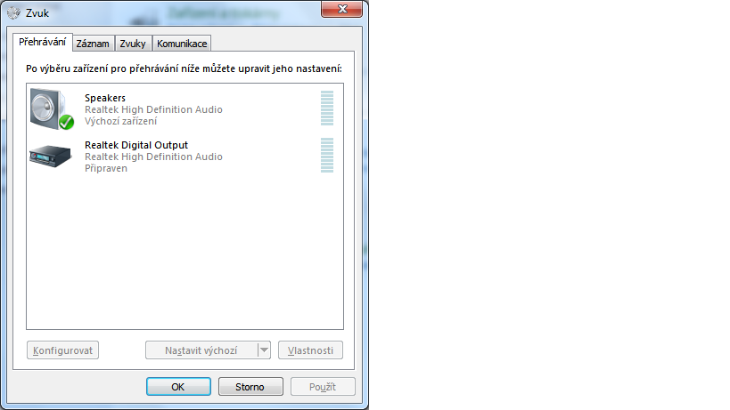
Task: Click the Zvuk title bar speaker icon
Action: (x=14, y=13)
